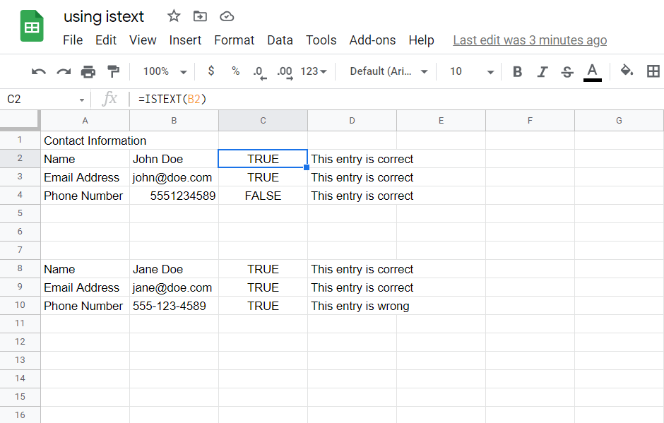Select the TRUE cell in row 10
This screenshot has height=423, width=664.
click(x=263, y=306)
